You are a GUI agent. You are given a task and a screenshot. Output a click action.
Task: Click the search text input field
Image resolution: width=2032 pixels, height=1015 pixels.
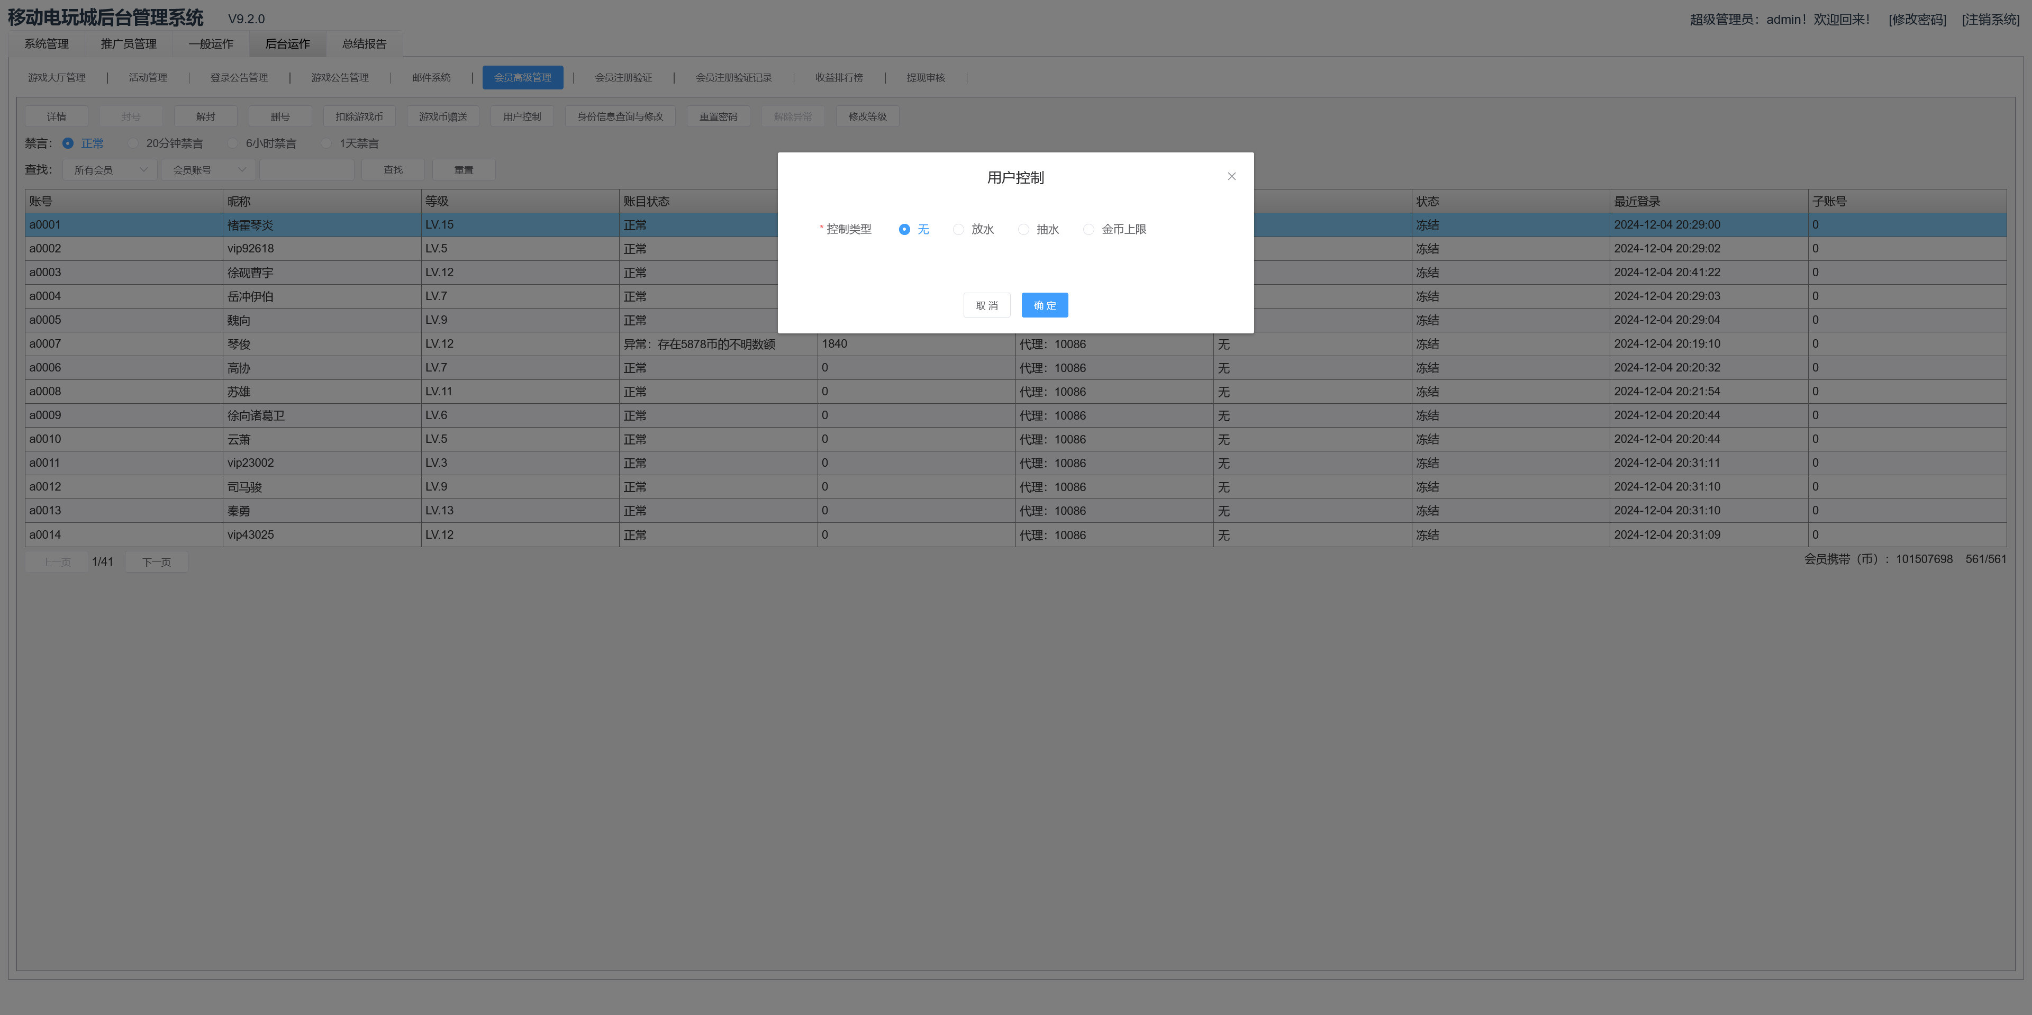[x=307, y=169]
